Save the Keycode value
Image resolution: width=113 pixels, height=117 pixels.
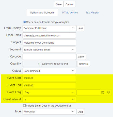coord(81,57)
